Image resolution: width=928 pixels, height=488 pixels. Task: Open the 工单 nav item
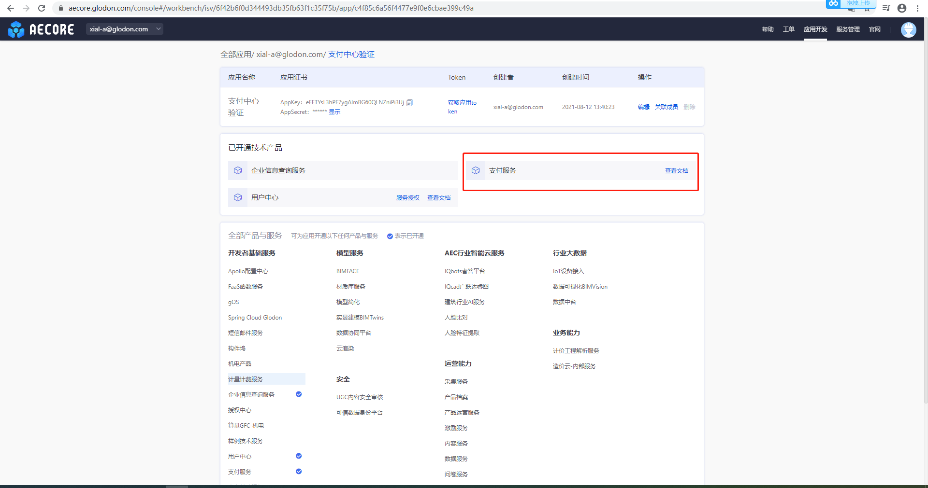tap(788, 29)
